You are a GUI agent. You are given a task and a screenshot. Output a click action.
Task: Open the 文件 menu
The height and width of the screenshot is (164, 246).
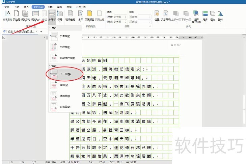pos(7,7)
